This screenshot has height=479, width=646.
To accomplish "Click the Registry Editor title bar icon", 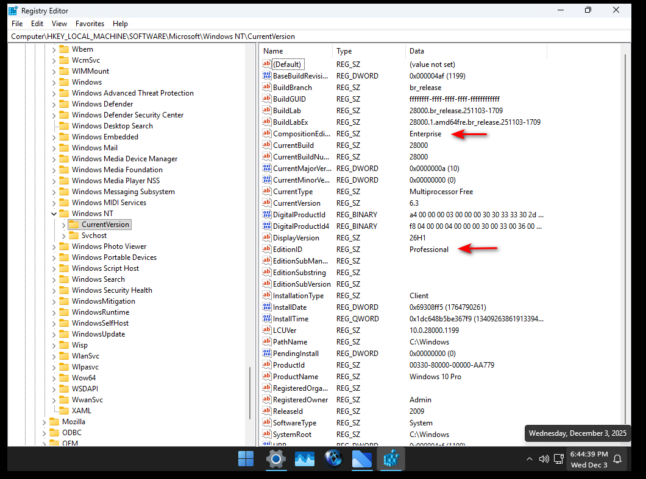I will tap(13, 10).
